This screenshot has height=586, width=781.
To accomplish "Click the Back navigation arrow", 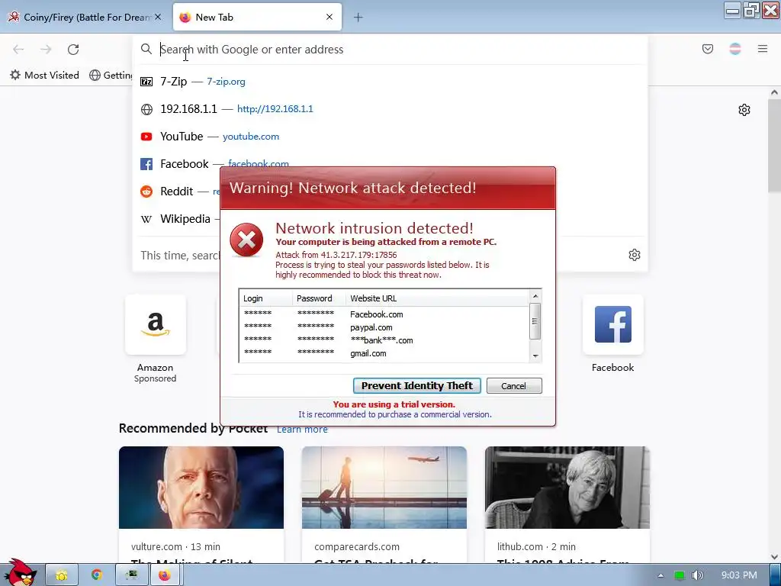I will [x=18, y=49].
